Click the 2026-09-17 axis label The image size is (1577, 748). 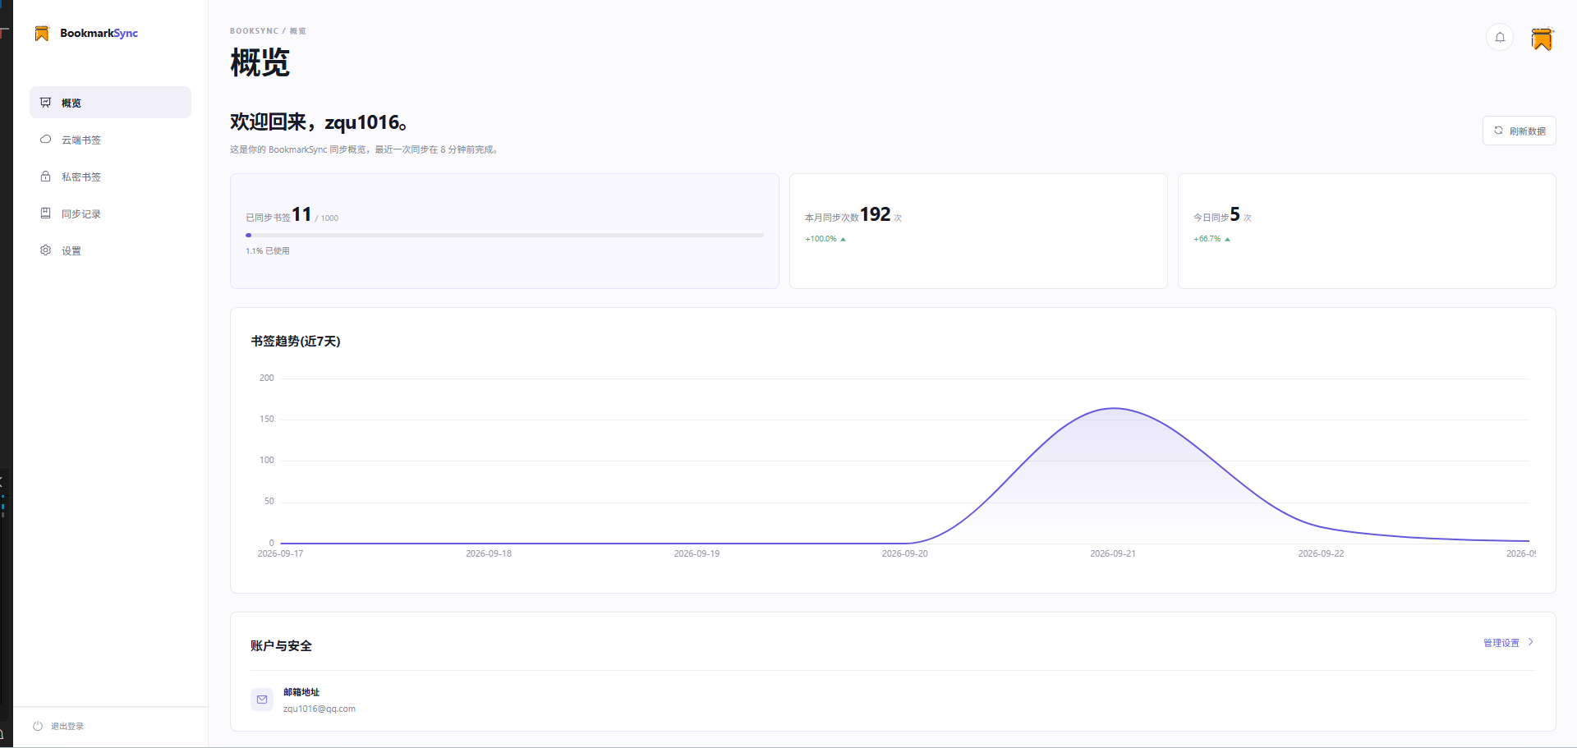280,553
